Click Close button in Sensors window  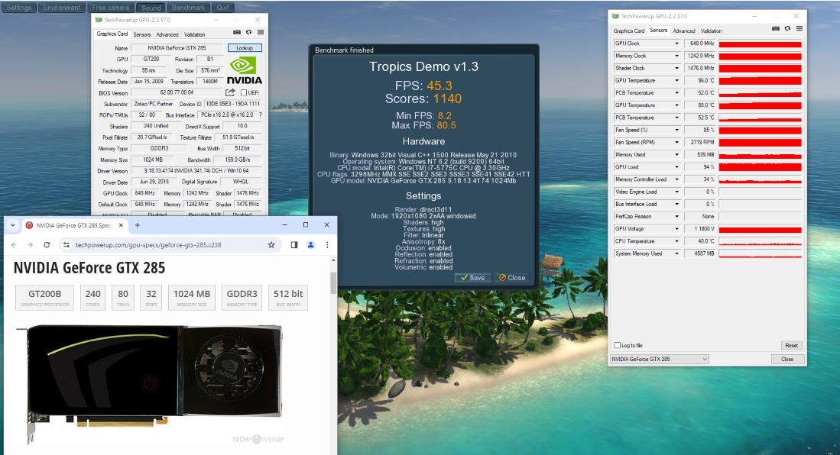[x=787, y=359]
